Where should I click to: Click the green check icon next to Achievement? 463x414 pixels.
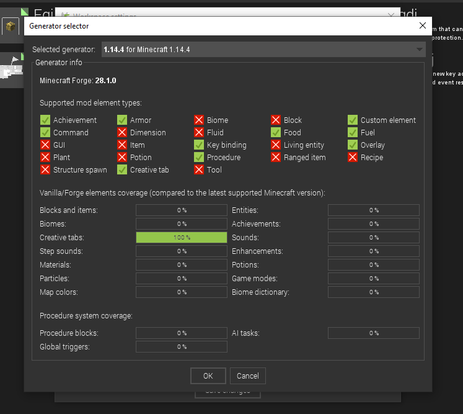45,120
